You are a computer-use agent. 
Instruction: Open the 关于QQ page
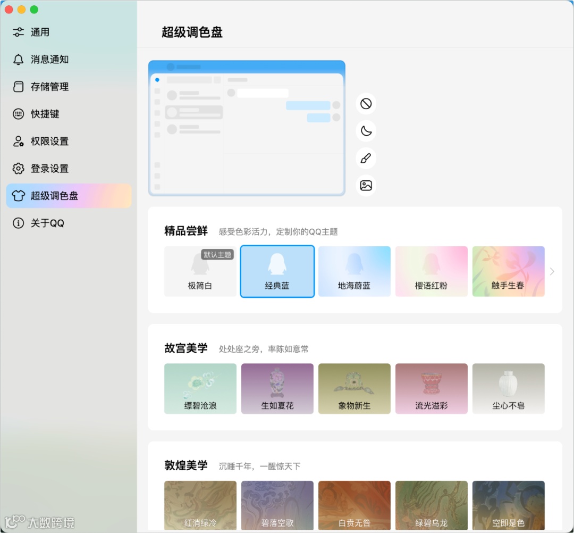coord(69,223)
